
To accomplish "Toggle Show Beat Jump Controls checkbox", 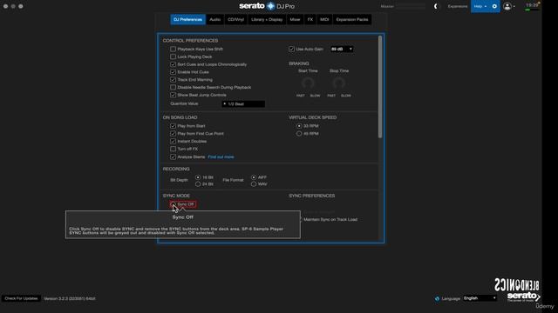I will click(173, 95).
